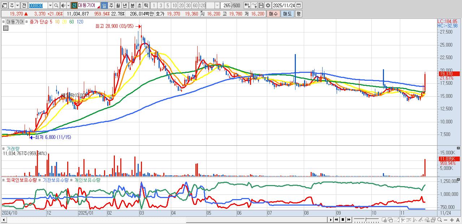Click the 매도 sell button
462x224 pixels.
(288, 14)
